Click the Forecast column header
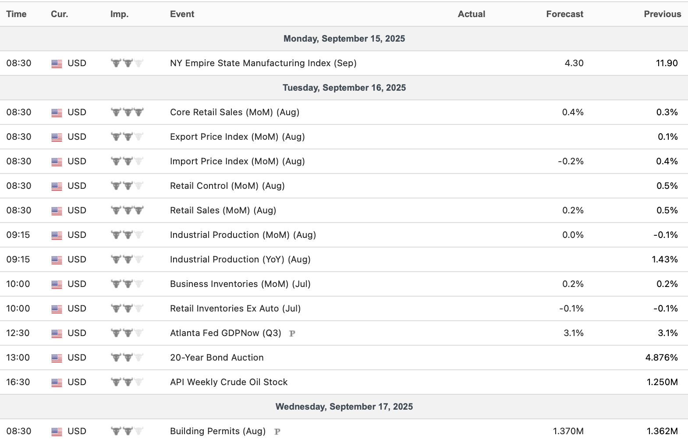Screen dimensions: 688x439 point(564,14)
